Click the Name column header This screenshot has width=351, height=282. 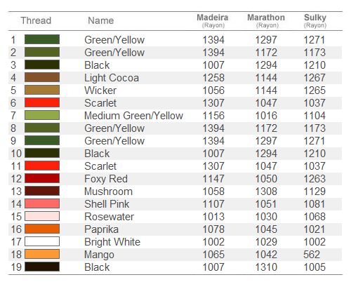[x=101, y=20]
